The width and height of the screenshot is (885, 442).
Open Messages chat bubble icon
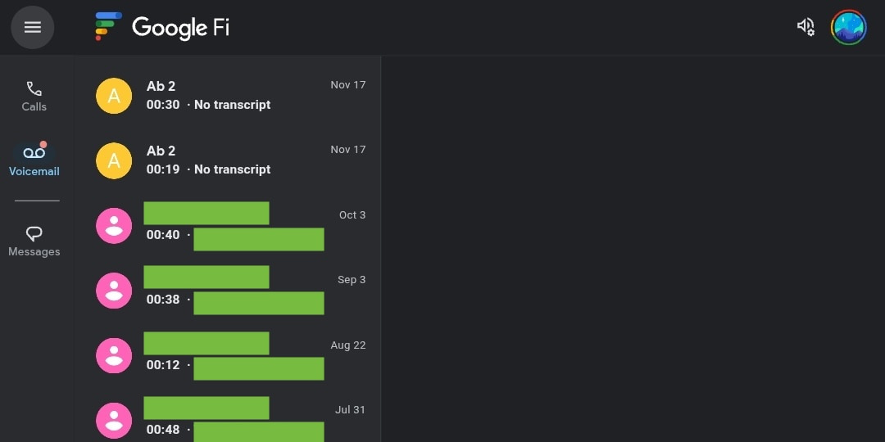(x=34, y=234)
